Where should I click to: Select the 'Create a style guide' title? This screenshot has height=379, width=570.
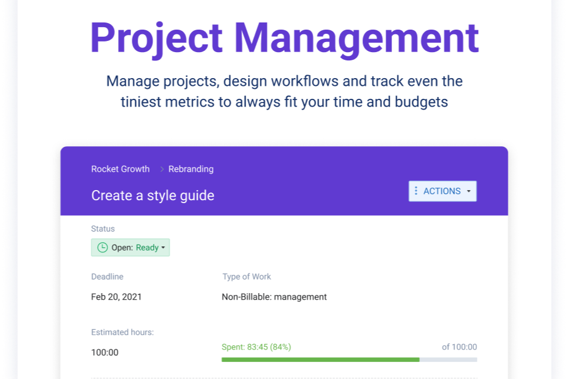point(152,195)
